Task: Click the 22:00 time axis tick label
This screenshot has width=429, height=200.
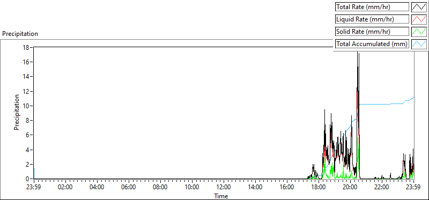Action: click(382, 188)
